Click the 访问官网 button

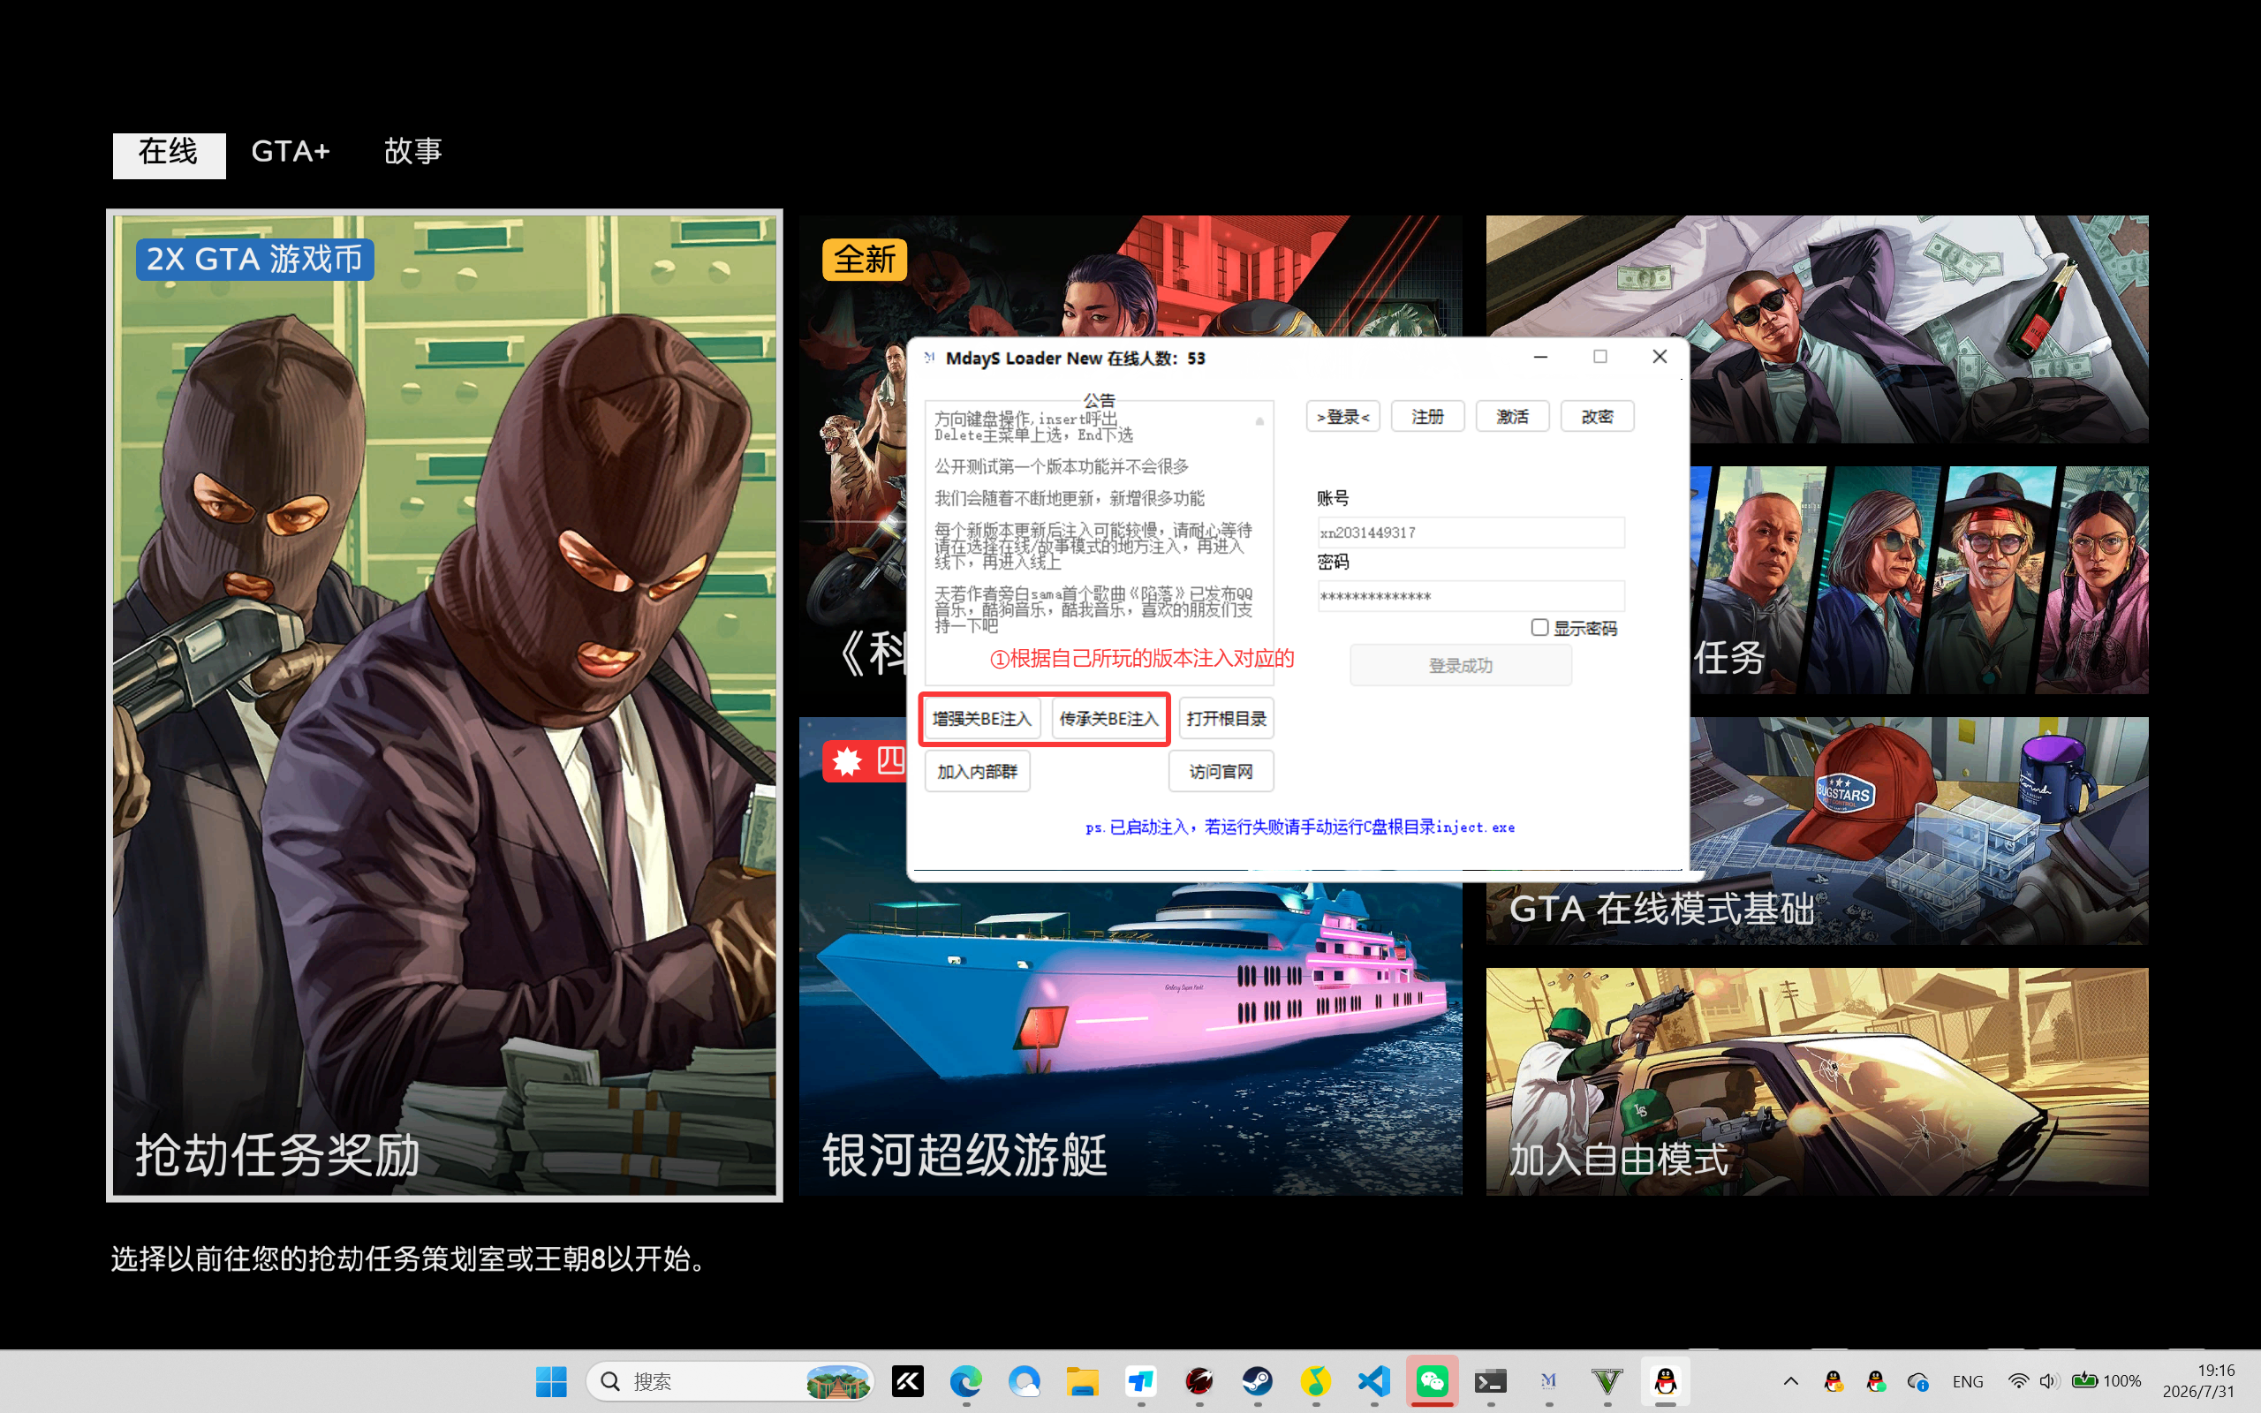point(1221,772)
